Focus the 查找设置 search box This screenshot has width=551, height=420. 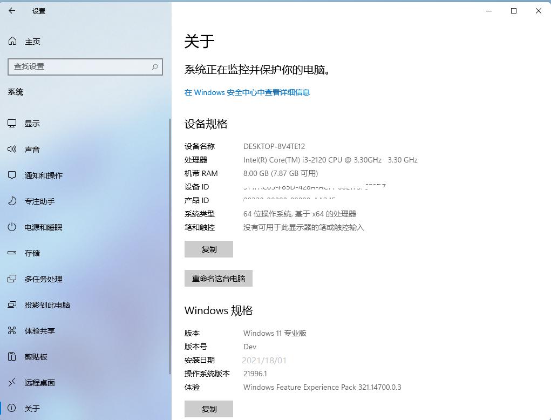[x=85, y=67]
